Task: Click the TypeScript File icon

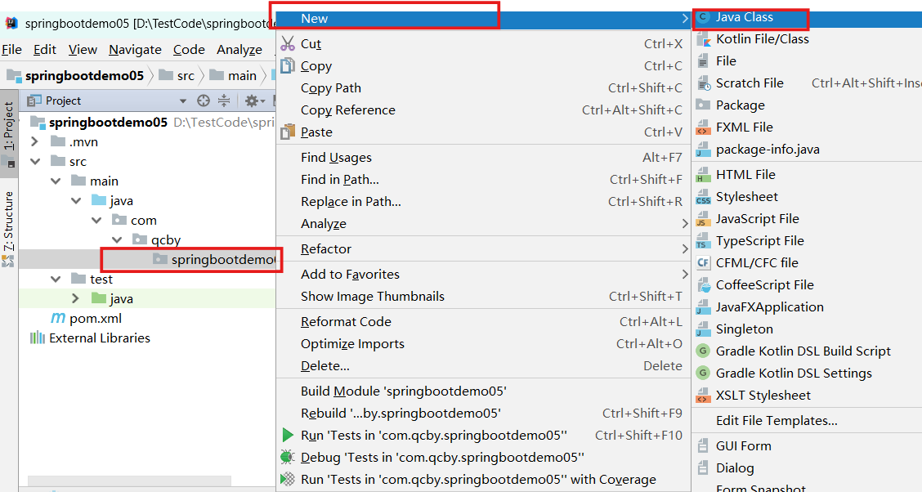Action: 703,241
